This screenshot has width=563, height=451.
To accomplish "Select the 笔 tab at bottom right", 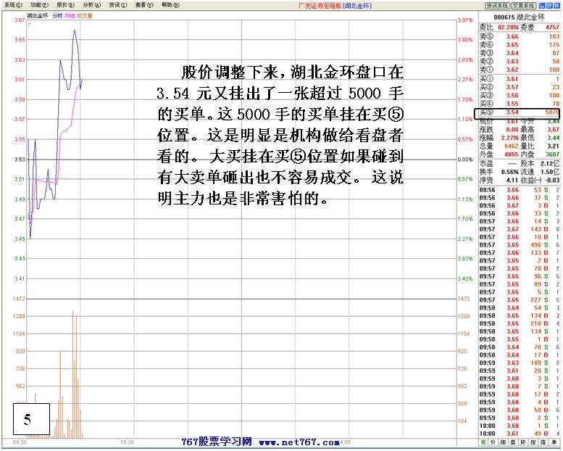I will 483,441.
